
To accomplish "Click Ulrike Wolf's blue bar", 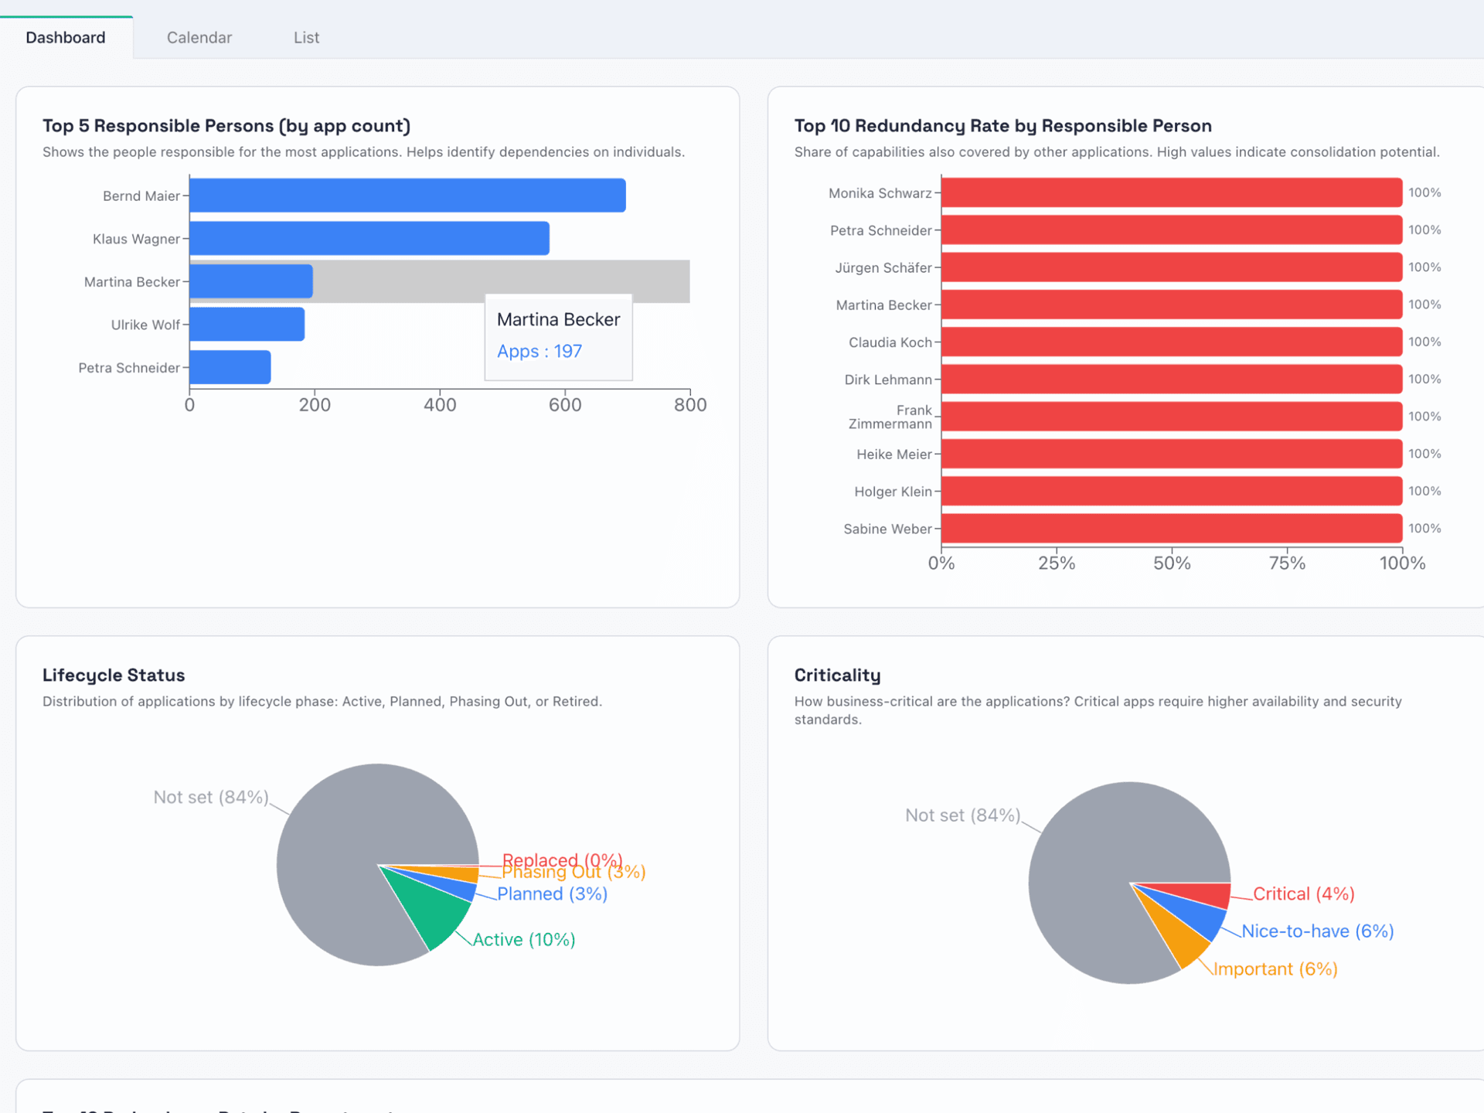I will point(247,325).
